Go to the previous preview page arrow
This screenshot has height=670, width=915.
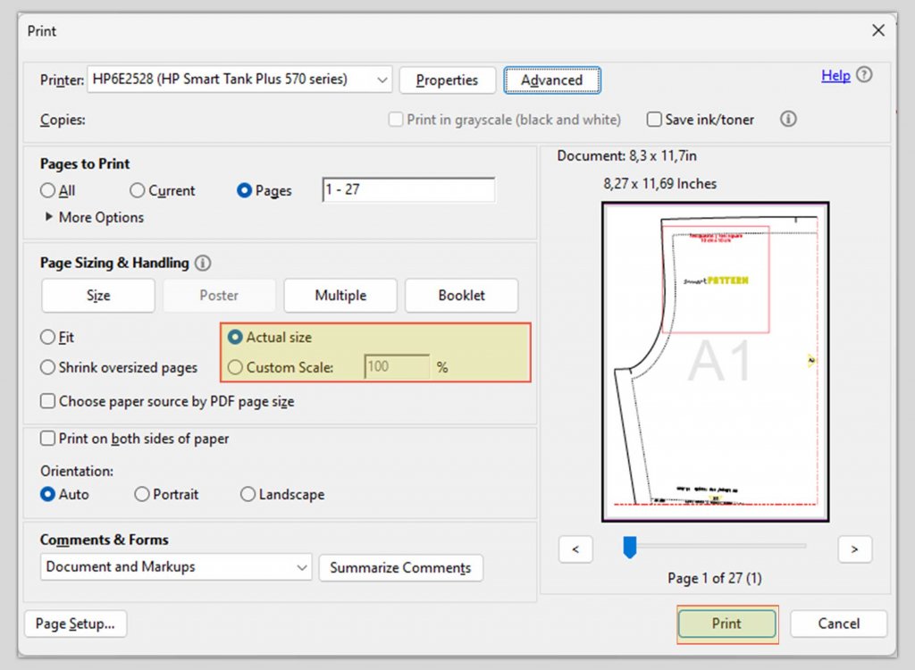point(575,549)
